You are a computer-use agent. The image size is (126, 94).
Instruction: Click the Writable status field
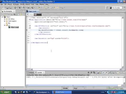point(65,88)
